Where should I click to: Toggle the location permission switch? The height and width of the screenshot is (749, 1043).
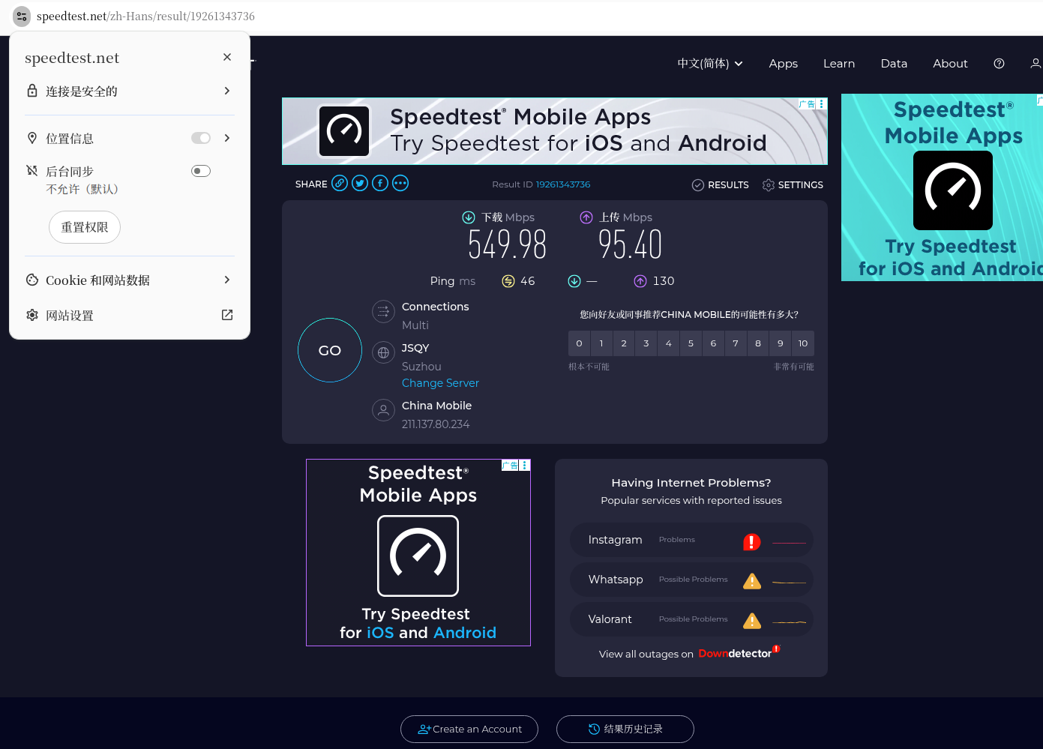click(201, 138)
